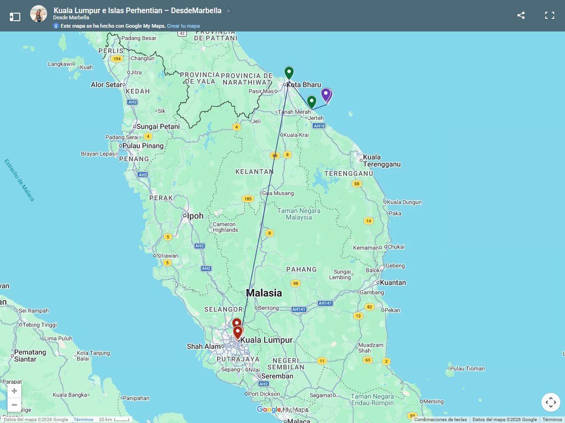565x423 pixels.
Task: Click the info icon beside map notice
Action: (x=56, y=26)
